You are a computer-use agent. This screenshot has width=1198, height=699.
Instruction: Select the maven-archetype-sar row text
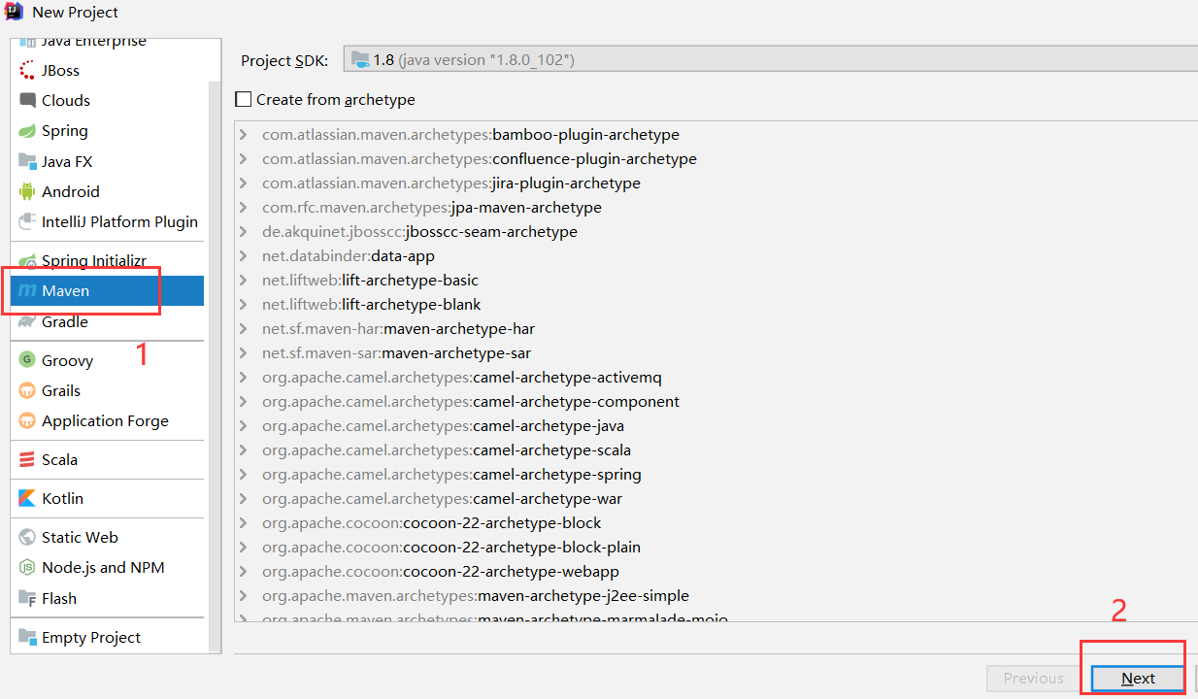tap(397, 353)
